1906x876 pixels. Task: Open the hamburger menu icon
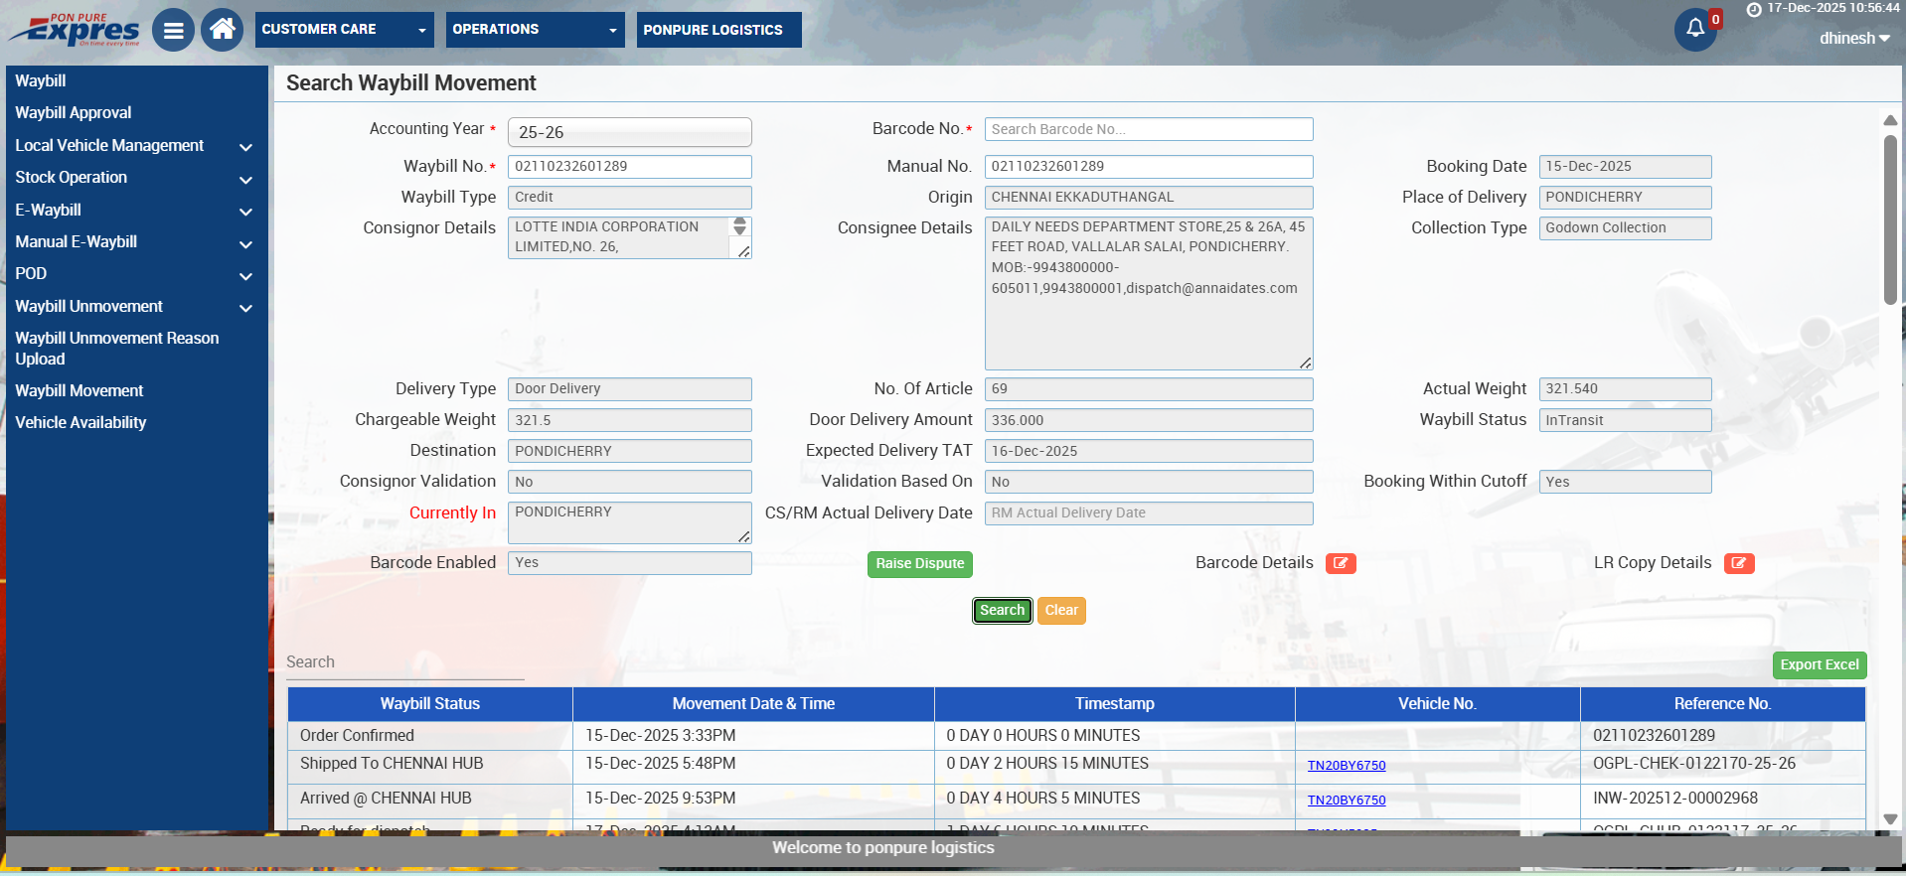tap(173, 31)
